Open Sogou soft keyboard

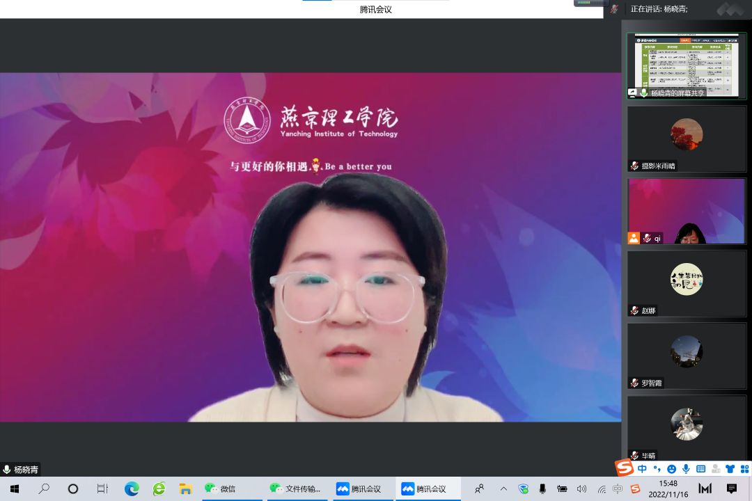click(700, 469)
